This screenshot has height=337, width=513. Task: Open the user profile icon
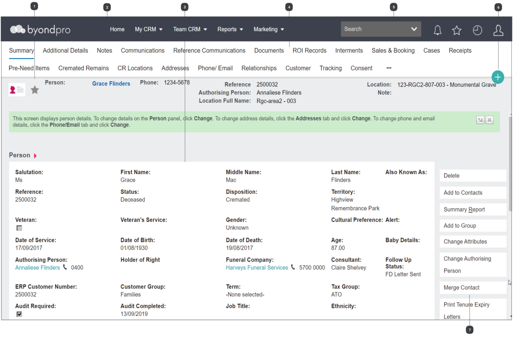point(498,30)
